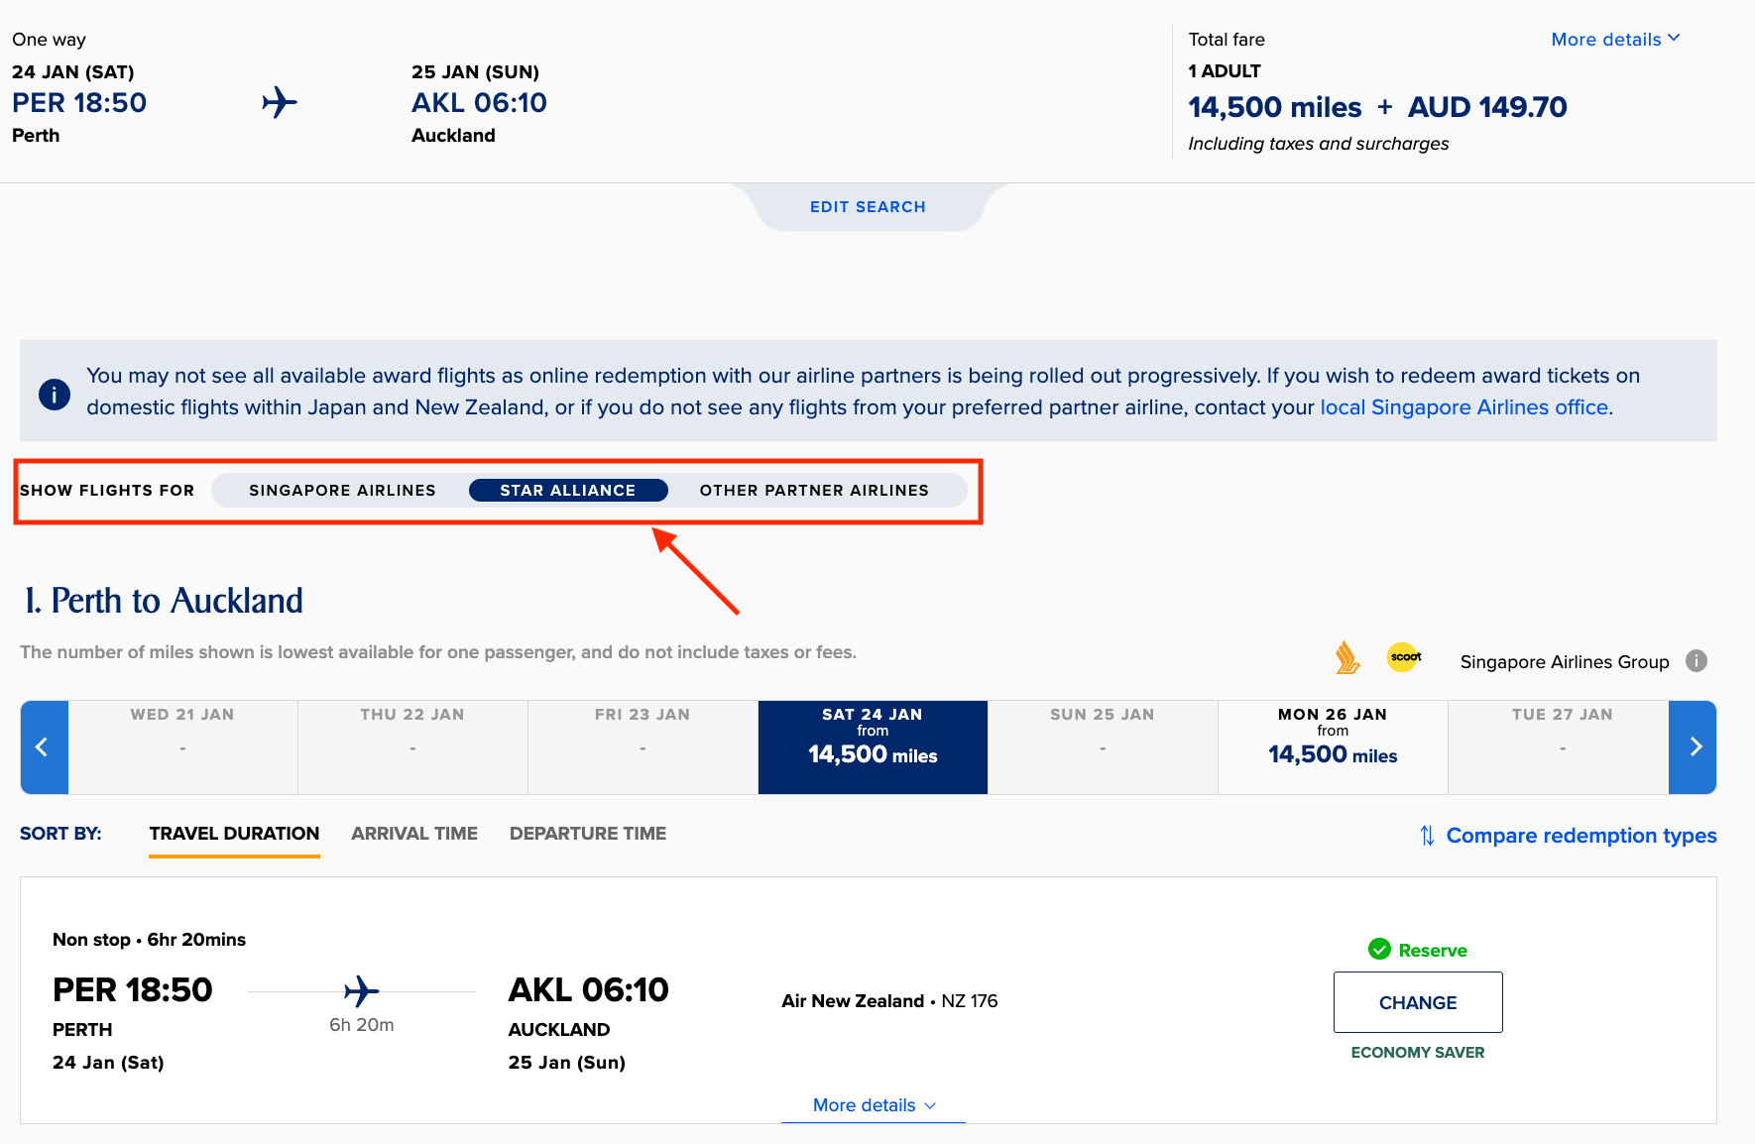This screenshot has width=1755, height=1144.
Task: Open the local Singapore Airlines office link
Action: click(x=1463, y=407)
